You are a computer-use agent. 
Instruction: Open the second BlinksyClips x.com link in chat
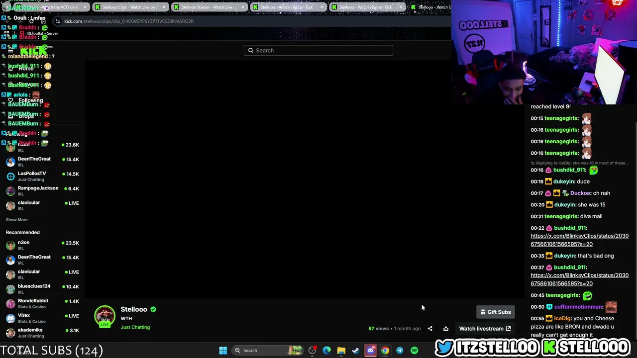point(580,279)
